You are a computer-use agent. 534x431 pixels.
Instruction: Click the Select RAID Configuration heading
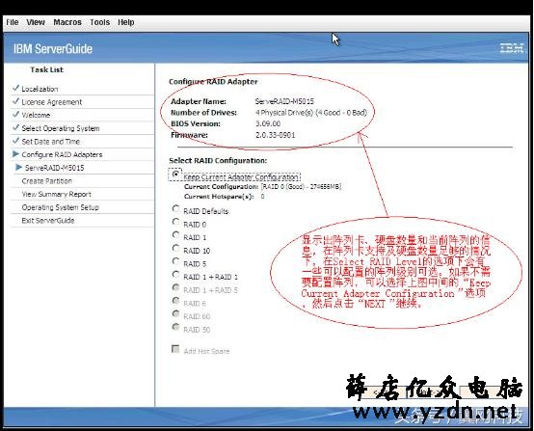pyautogui.click(x=218, y=160)
